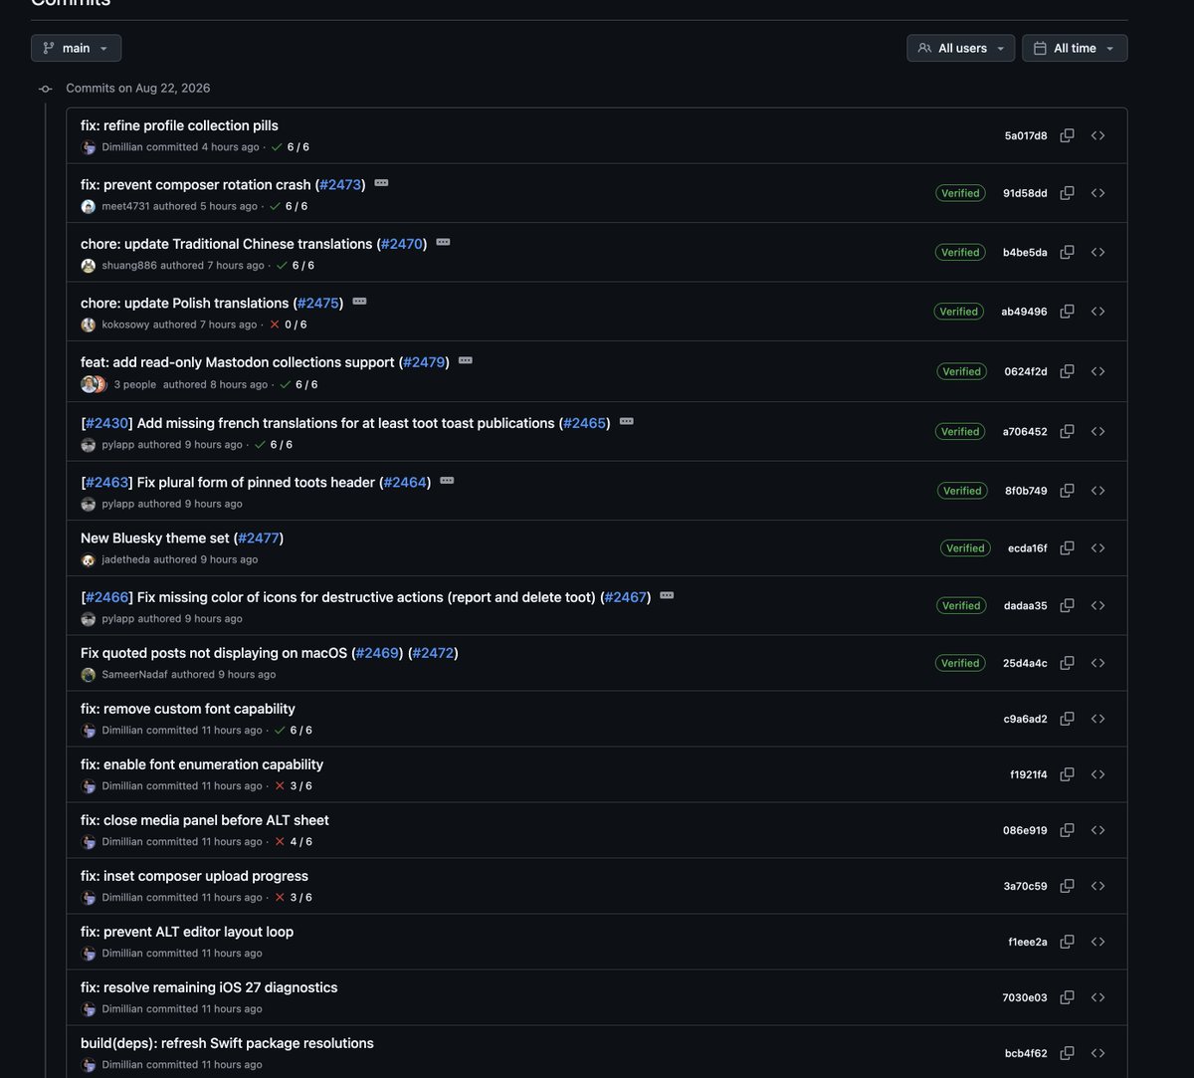Viewport: 1194px width, 1078px height.
Task: Copy full SHA for commit f1eee2a
Action: [1067, 942]
